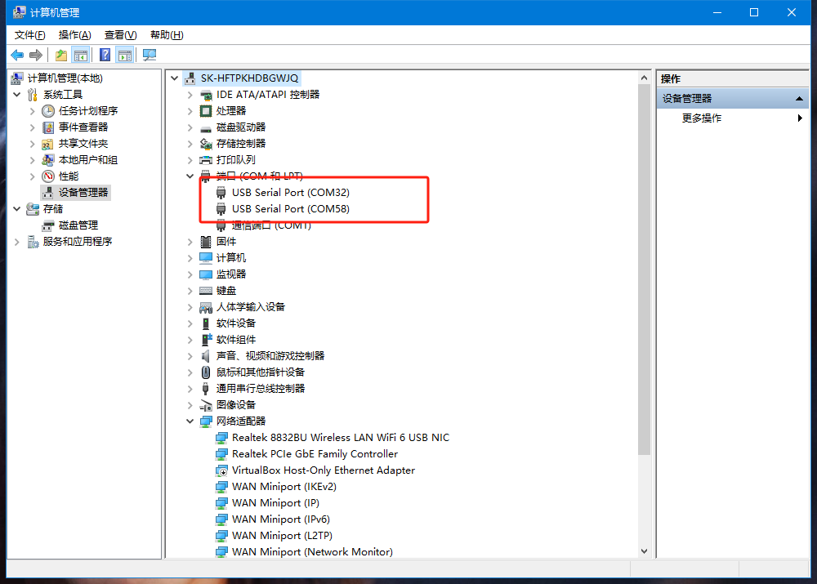Click the Up one level folder icon
Screen dimensions: 817x584
61,55
